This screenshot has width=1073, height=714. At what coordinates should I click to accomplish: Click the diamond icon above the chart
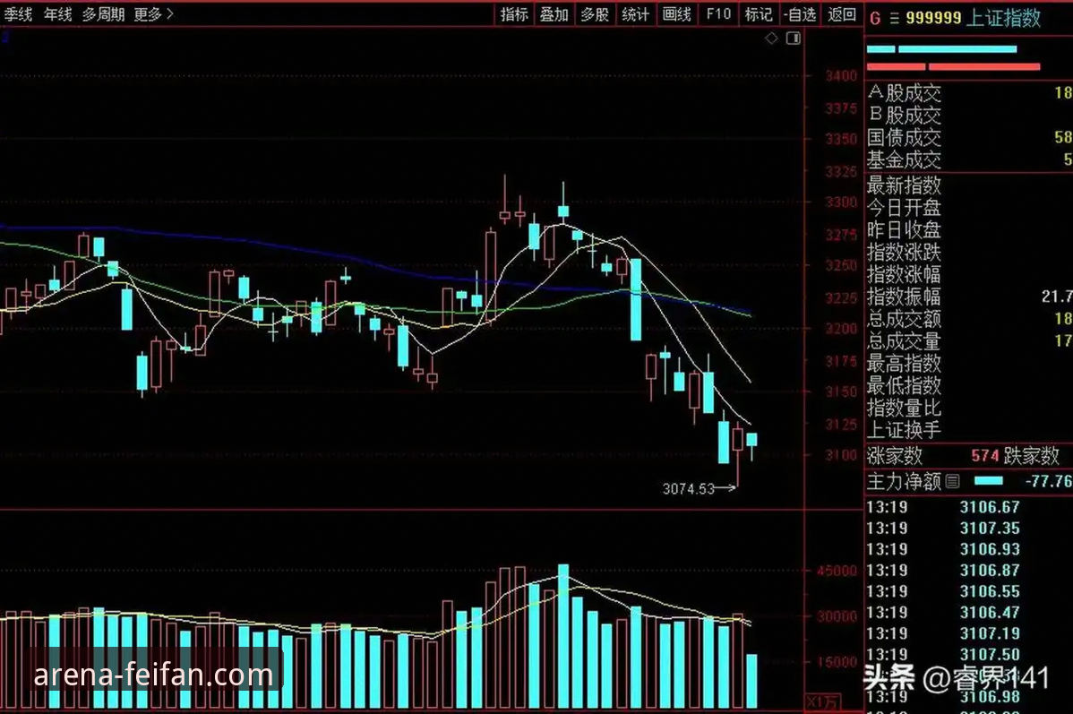pos(771,39)
